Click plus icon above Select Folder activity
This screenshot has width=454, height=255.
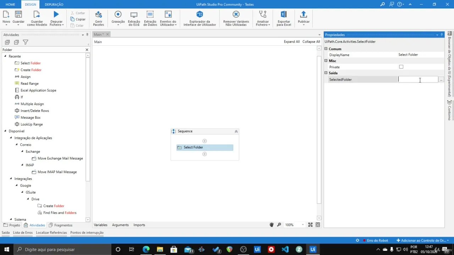point(204,141)
